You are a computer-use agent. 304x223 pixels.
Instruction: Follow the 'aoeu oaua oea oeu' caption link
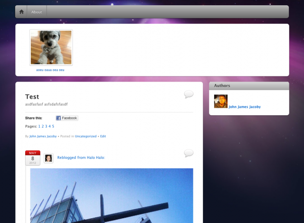tap(50, 70)
